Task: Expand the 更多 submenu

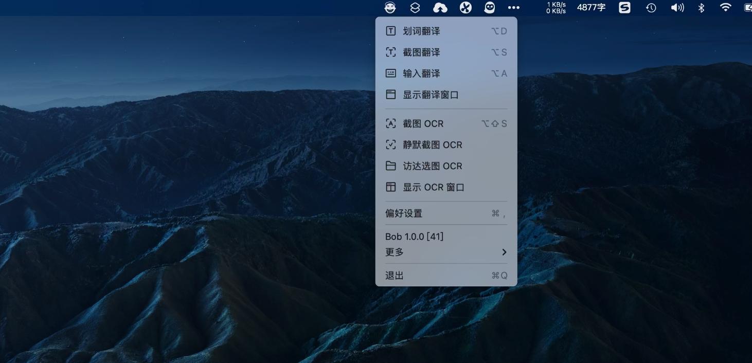Action: 445,252
